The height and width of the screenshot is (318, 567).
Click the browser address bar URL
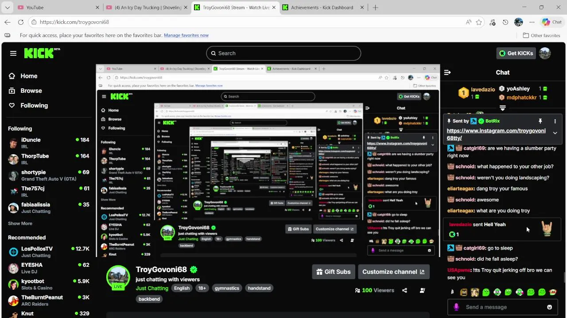click(74, 22)
